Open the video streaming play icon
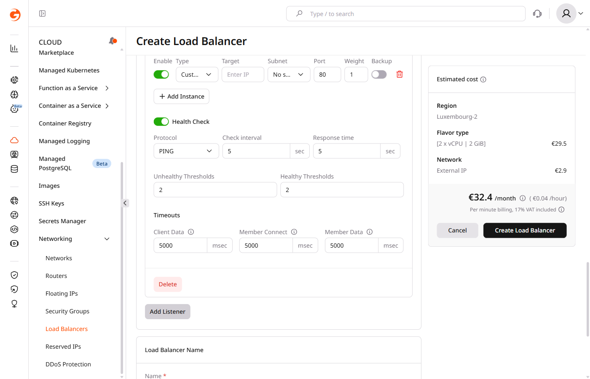Image resolution: width=590 pixels, height=379 pixels. 14,243
